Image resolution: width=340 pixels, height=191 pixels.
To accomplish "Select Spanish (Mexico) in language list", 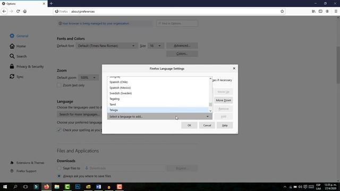I will tap(158, 88).
